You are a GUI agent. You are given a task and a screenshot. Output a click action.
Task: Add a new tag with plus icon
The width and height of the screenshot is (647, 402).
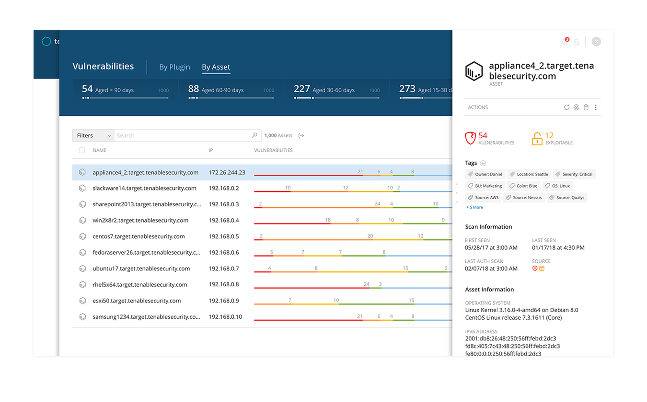click(483, 163)
